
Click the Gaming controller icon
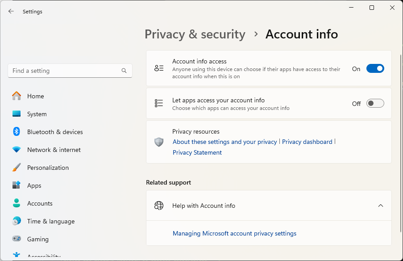click(16, 239)
